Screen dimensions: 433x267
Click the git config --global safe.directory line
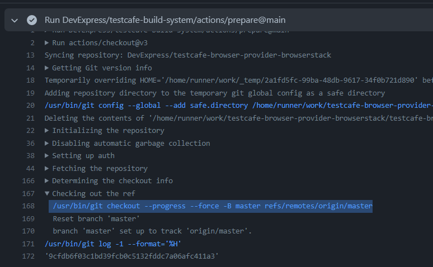239,106
